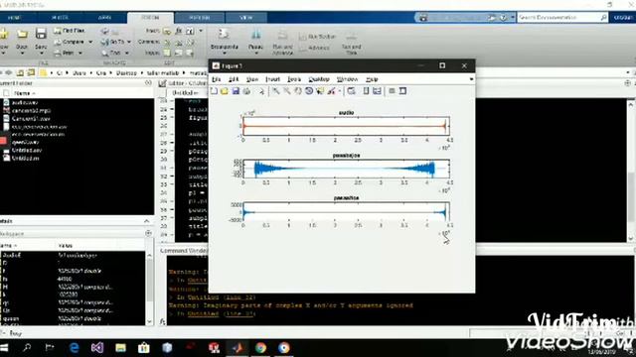Click the MATLAB icon in the taskbar

pyautogui.click(x=238, y=348)
